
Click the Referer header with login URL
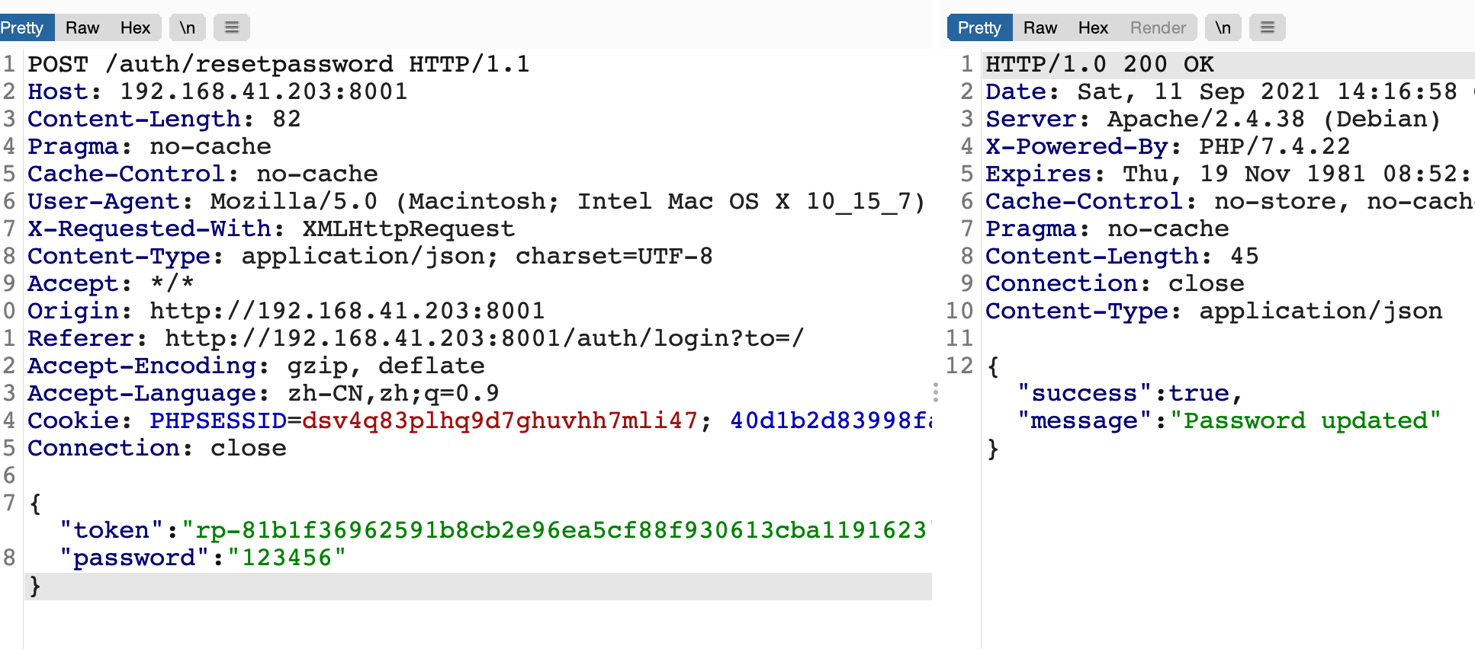[x=416, y=338]
